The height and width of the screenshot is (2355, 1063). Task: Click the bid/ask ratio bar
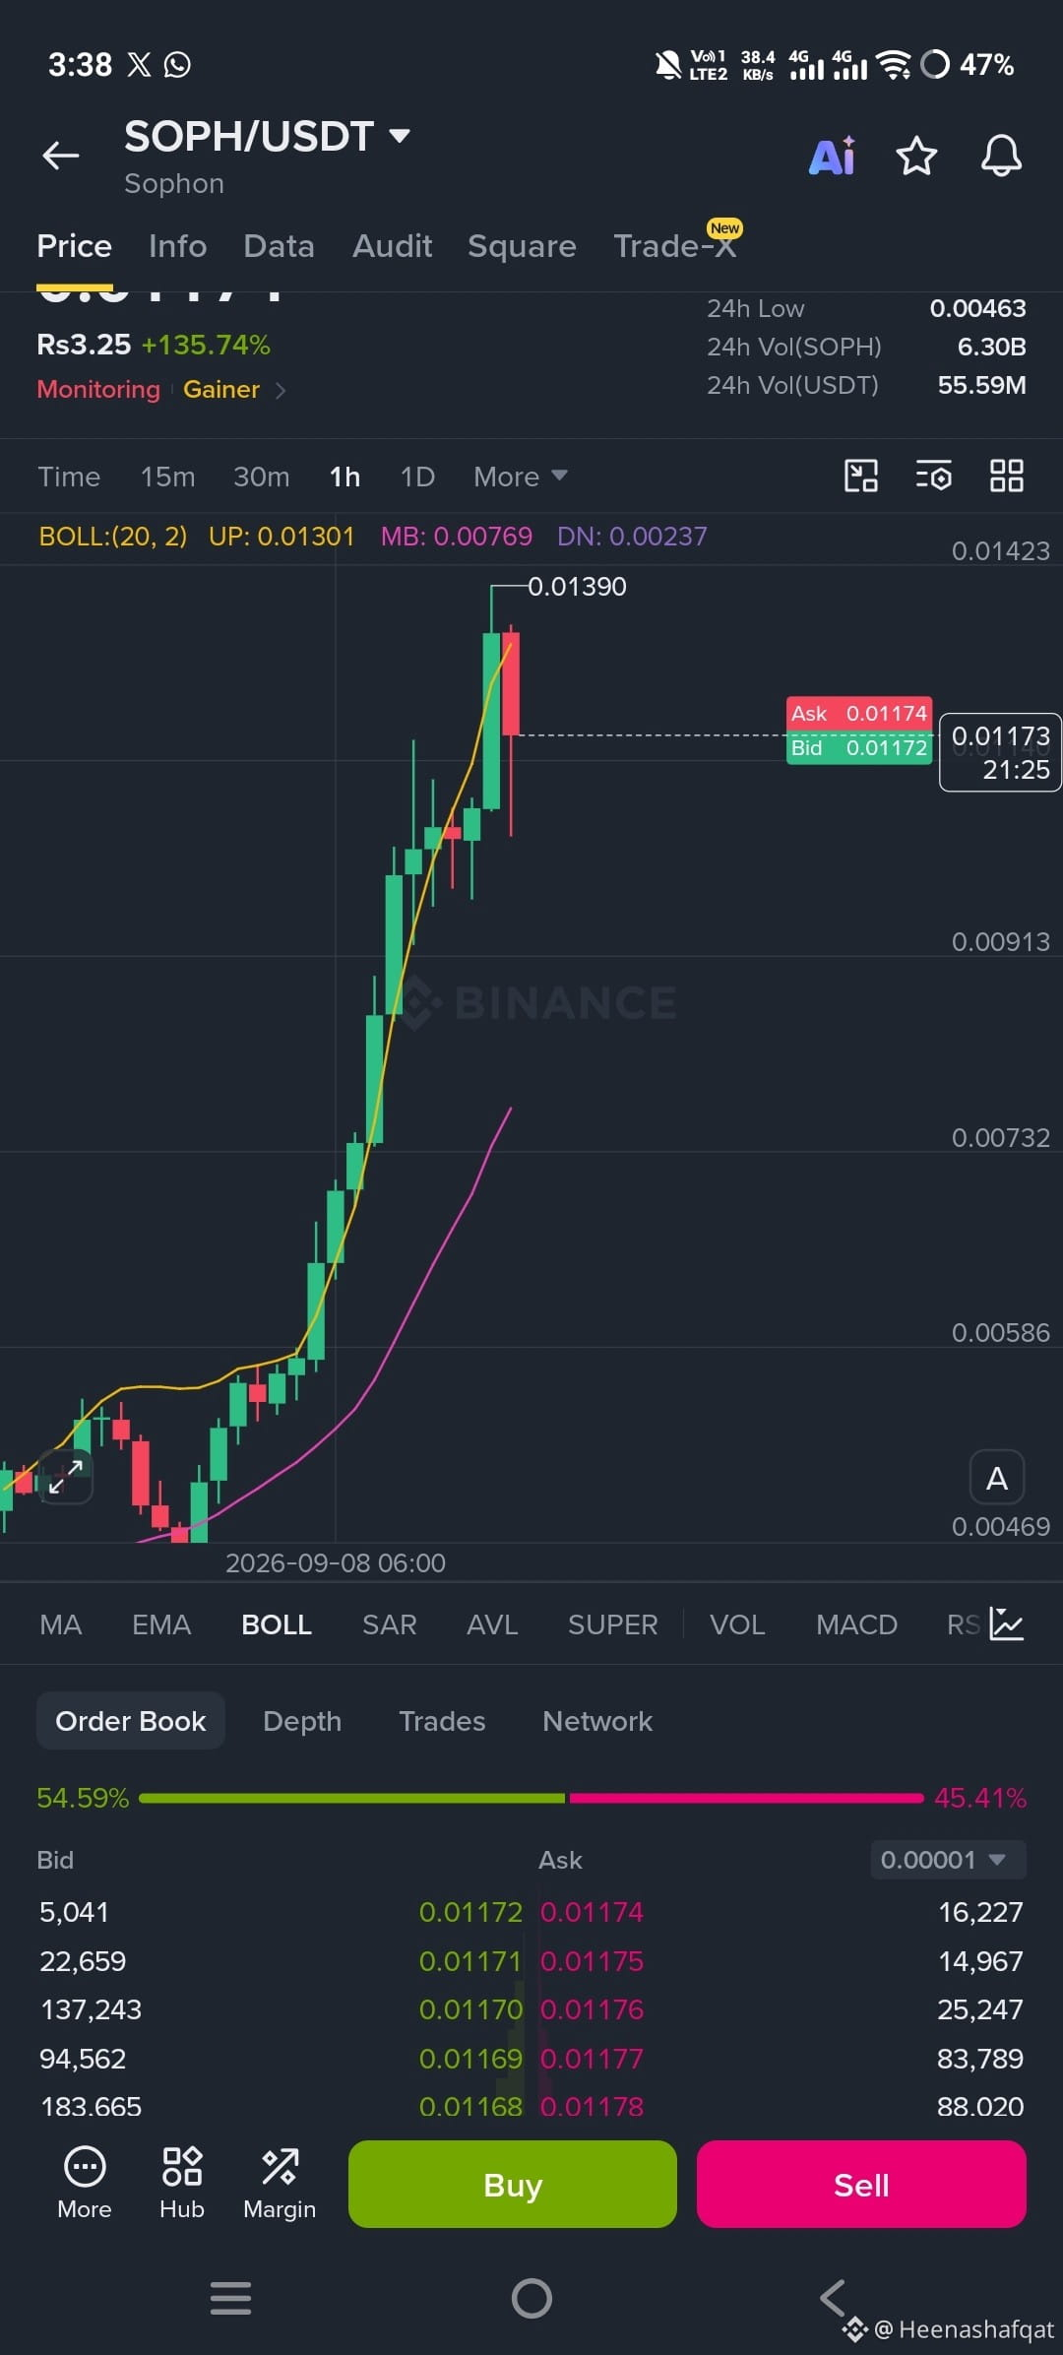(531, 1798)
